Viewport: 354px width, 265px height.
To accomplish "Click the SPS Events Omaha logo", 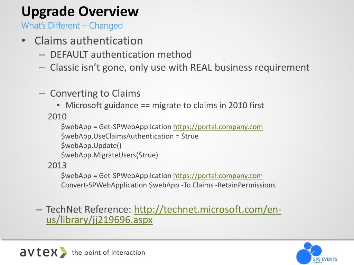I will [317, 253].
